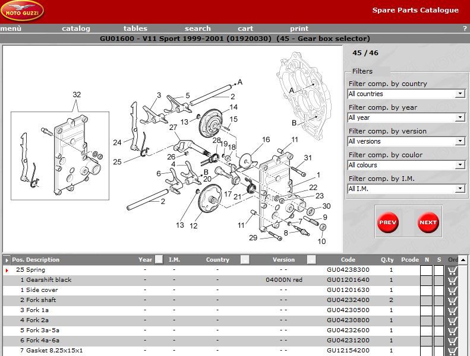This screenshot has width=470, height=356.
Task: Add Fork 2a to the cart
Action: 453,320
